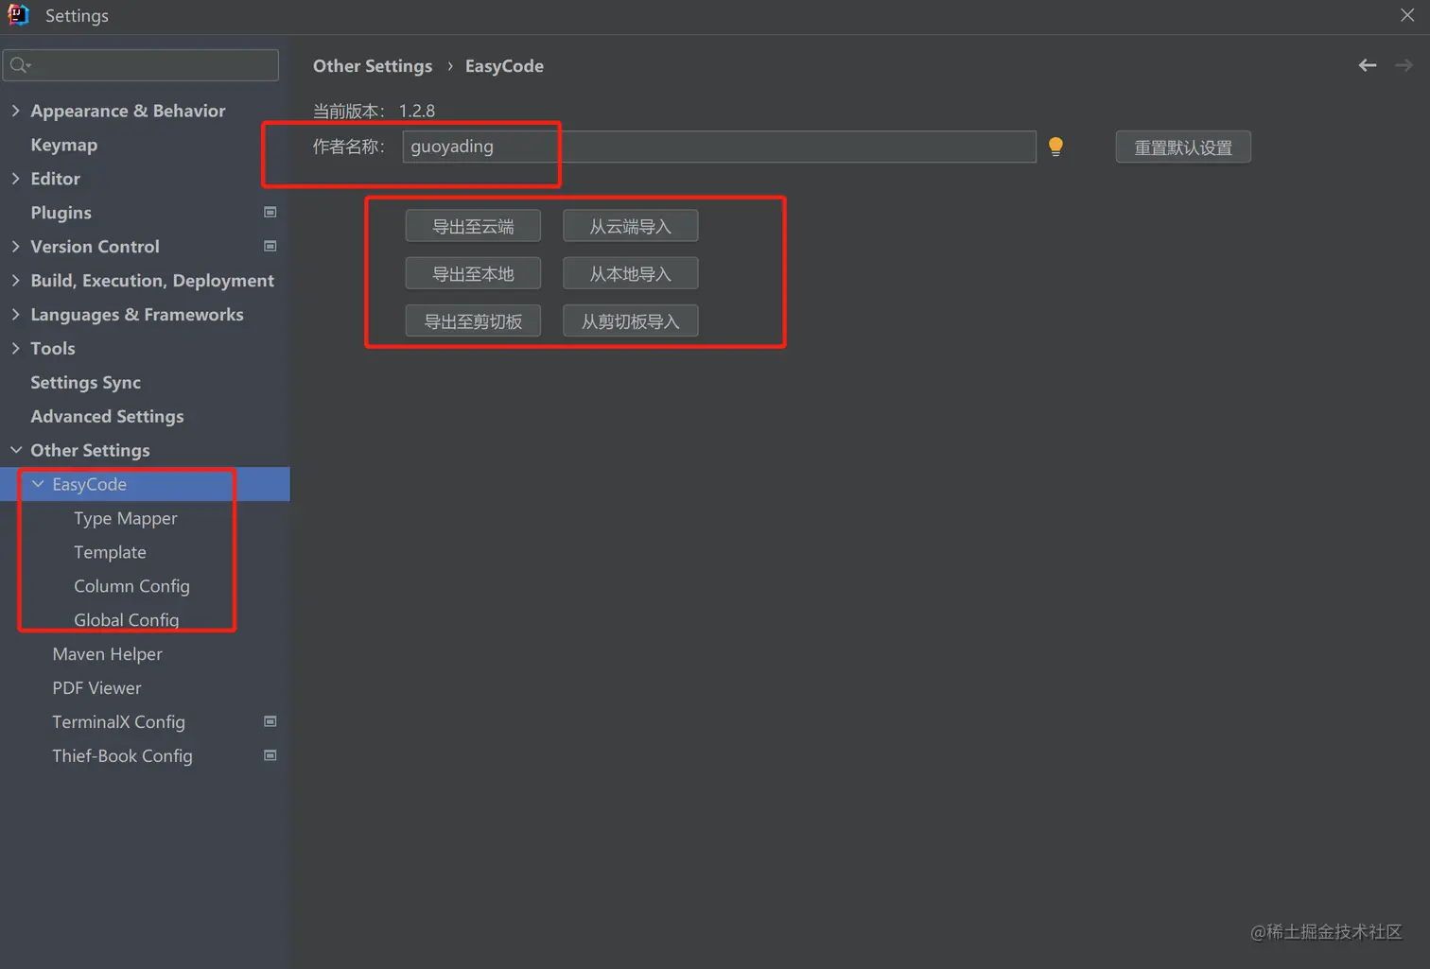
Task: Focus the settings search box
Action: [x=141, y=65]
